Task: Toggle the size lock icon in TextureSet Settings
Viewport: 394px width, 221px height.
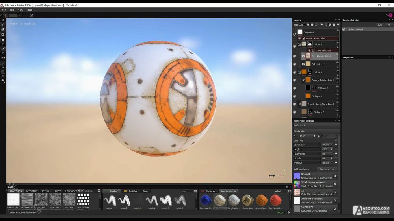Action: click(x=318, y=136)
